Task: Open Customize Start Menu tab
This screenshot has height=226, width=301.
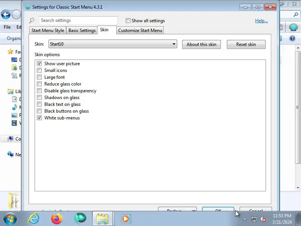Action: pyautogui.click(x=140, y=31)
